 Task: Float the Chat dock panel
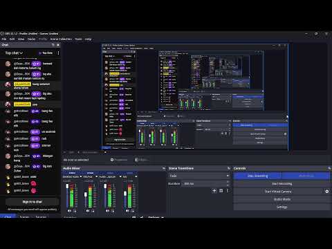point(53,45)
